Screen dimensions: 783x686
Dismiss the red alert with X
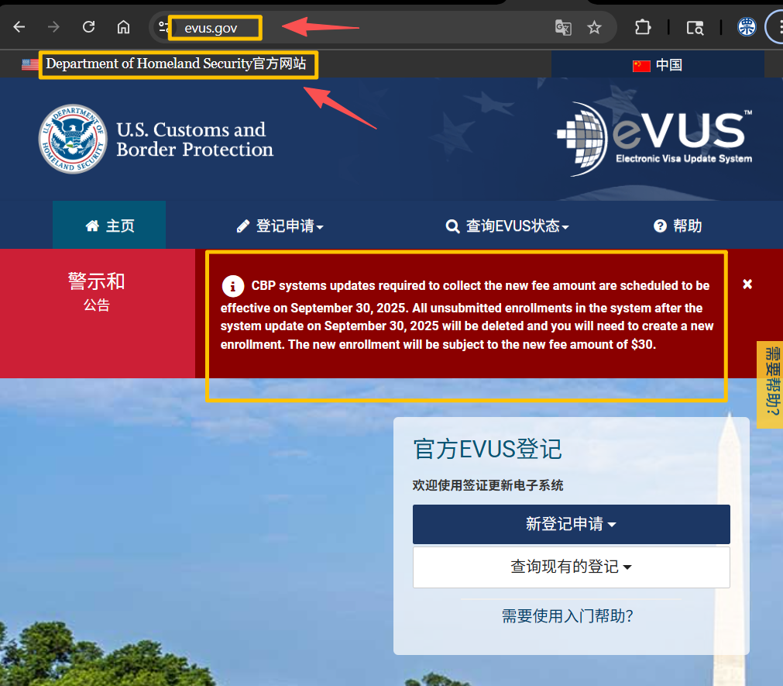747,284
